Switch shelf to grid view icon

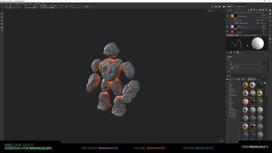coord(265,83)
